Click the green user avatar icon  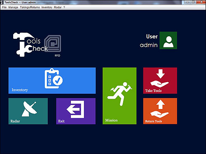(x=168, y=40)
